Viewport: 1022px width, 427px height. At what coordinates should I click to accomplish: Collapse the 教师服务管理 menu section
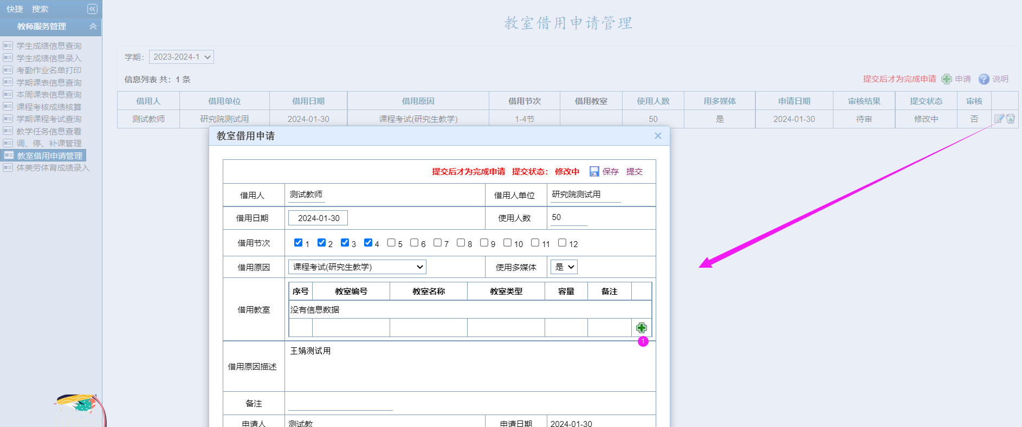tap(93, 27)
